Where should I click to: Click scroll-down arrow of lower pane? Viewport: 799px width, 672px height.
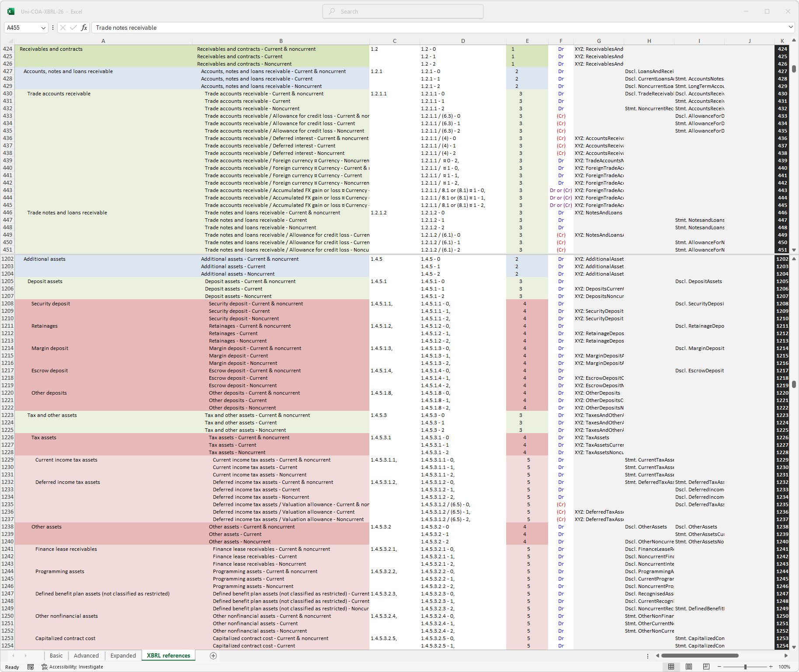click(794, 647)
